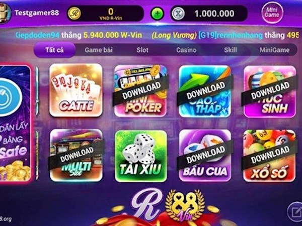This screenshot has height=226, width=302.
Task: Download the Mini Poker game
Action: pos(140,91)
